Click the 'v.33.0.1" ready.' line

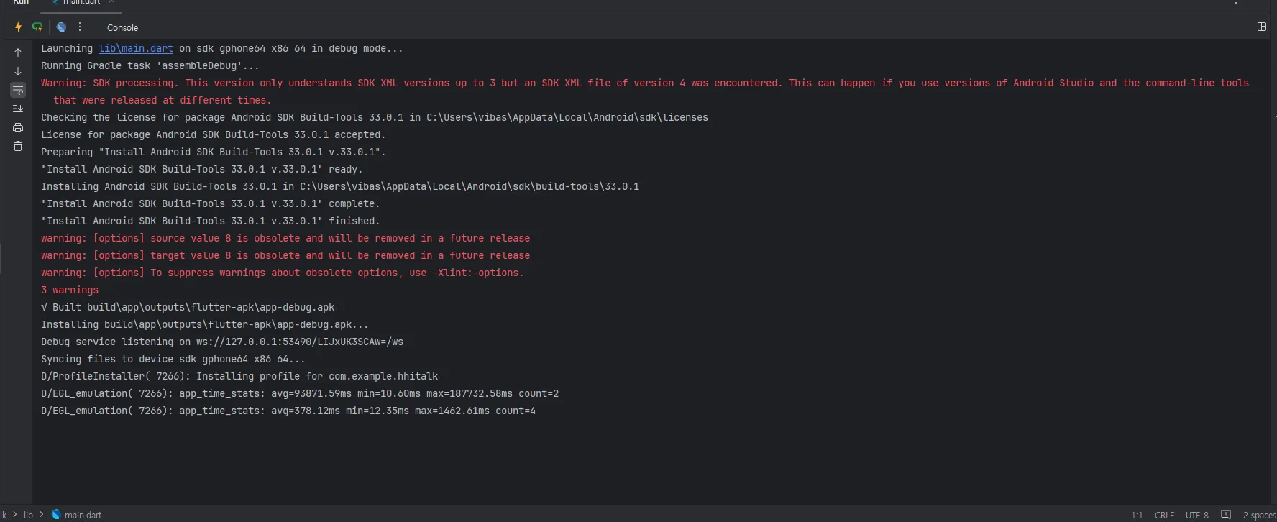click(x=202, y=169)
